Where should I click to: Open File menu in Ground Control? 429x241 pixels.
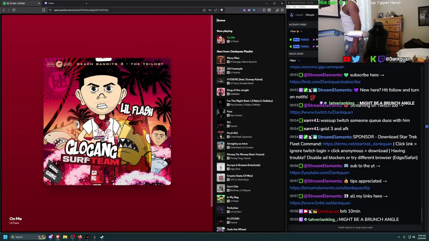coord(289,7)
